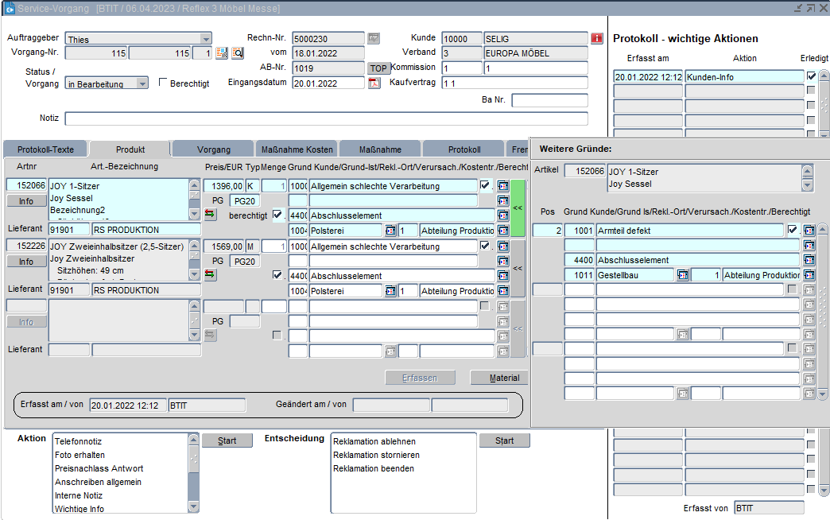This screenshot has height=520, width=830.
Task: Uncheck the Erledigt box for Kunden-Info
Action: (811, 76)
